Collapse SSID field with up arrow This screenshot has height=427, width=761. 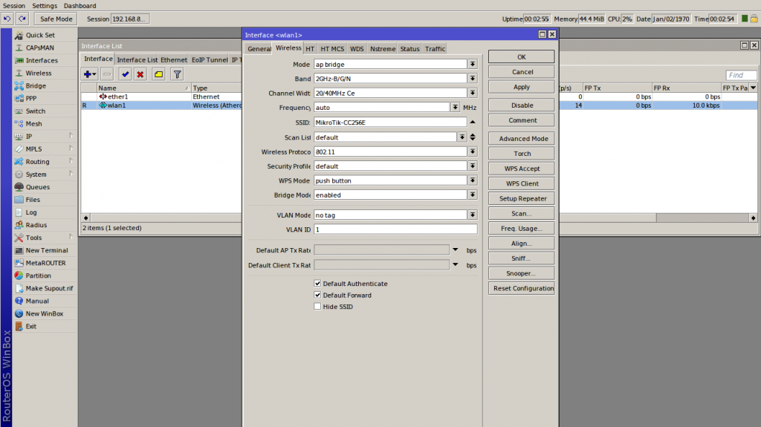click(x=472, y=123)
